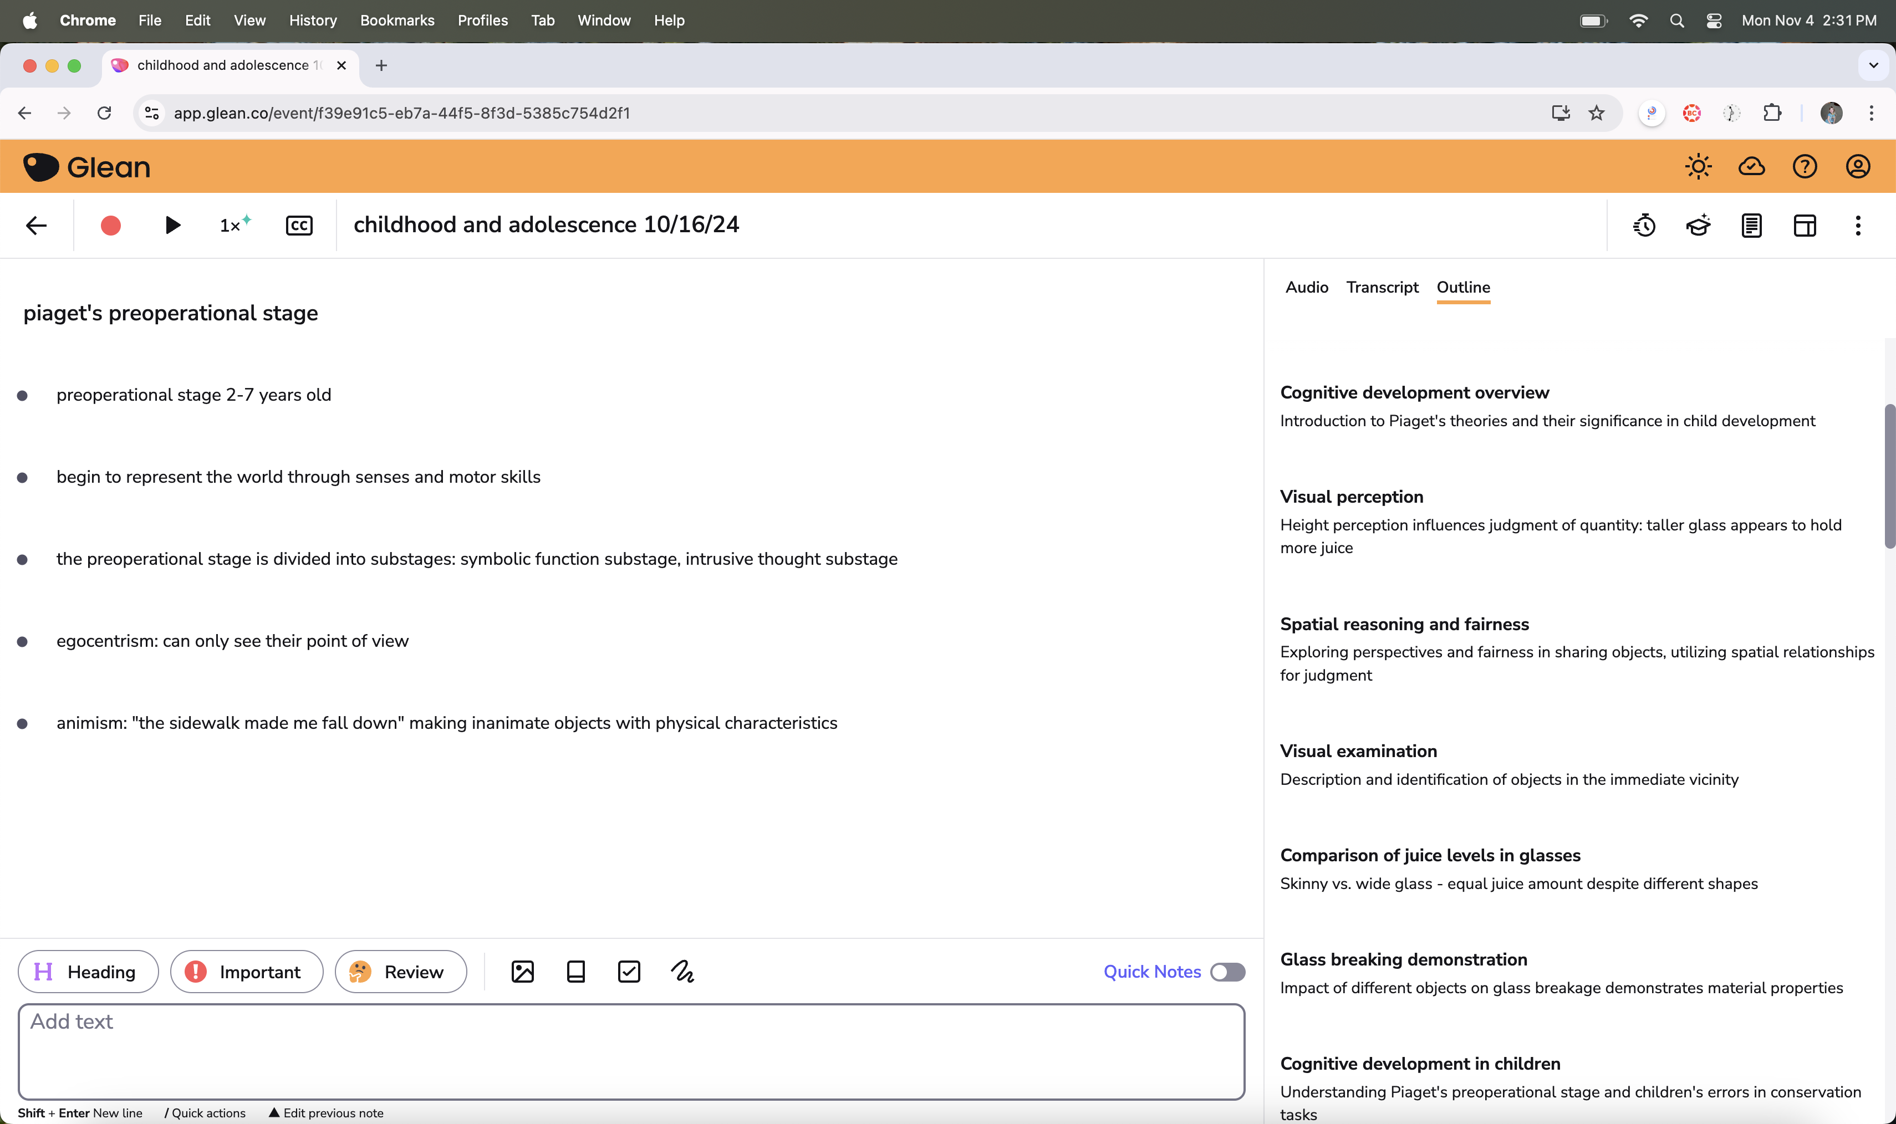Screen dimensions: 1896x1124
Task: Expand the Cognitive development in children section
Action: pyautogui.click(x=1420, y=1062)
